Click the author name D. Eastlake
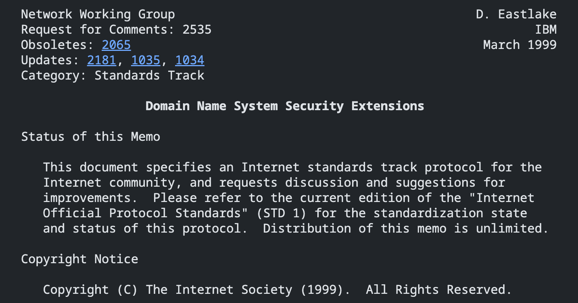The image size is (578, 303). 516,14
